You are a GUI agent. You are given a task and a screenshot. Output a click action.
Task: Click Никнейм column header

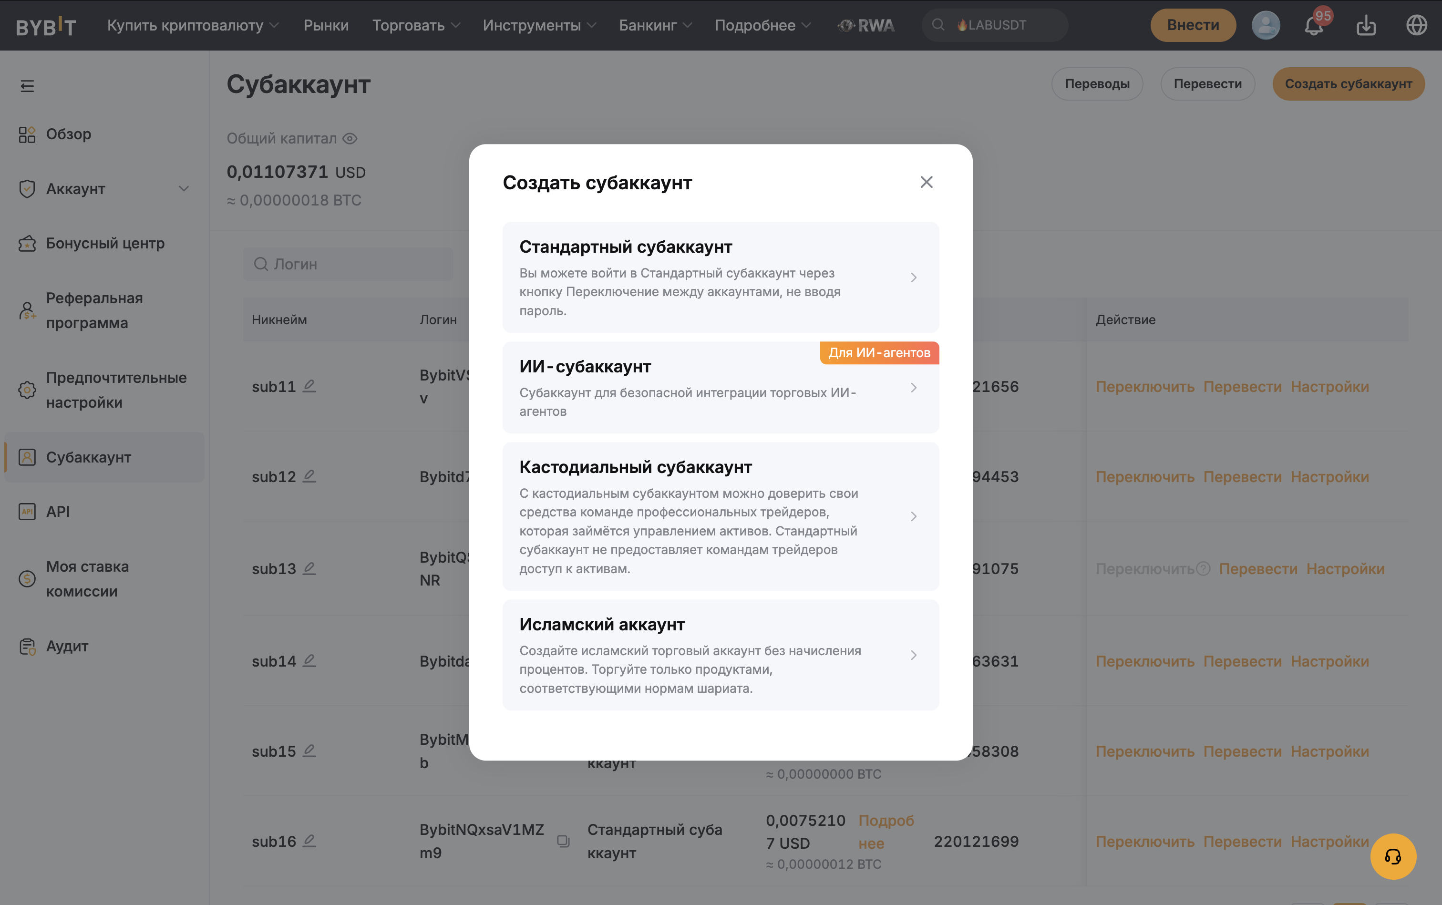click(x=279, y=319)
